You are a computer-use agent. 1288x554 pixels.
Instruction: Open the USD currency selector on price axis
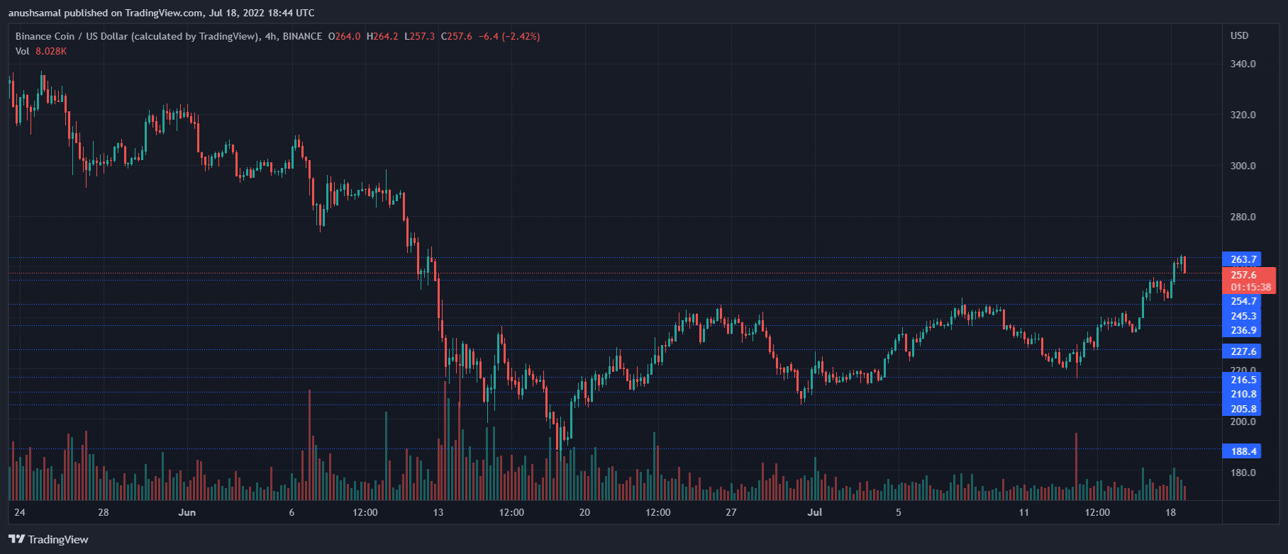[1239, 35]
